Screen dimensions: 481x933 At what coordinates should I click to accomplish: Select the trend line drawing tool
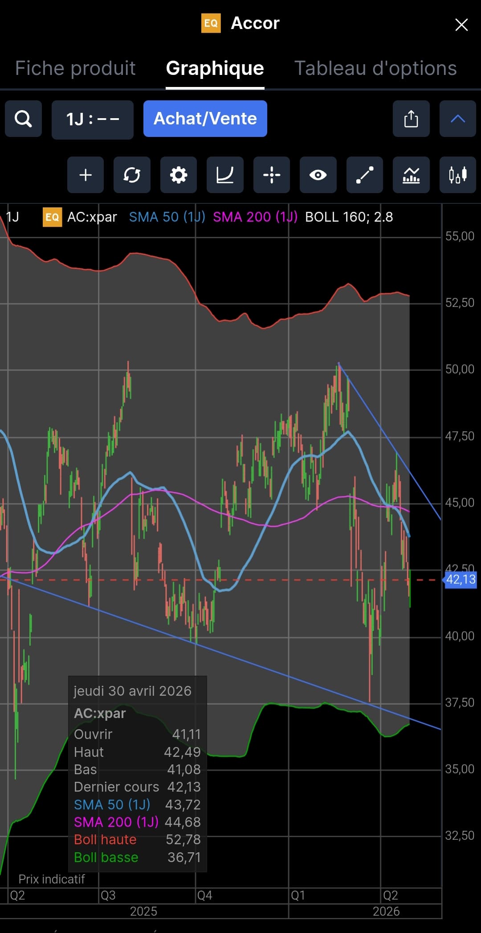pos(365,175)
